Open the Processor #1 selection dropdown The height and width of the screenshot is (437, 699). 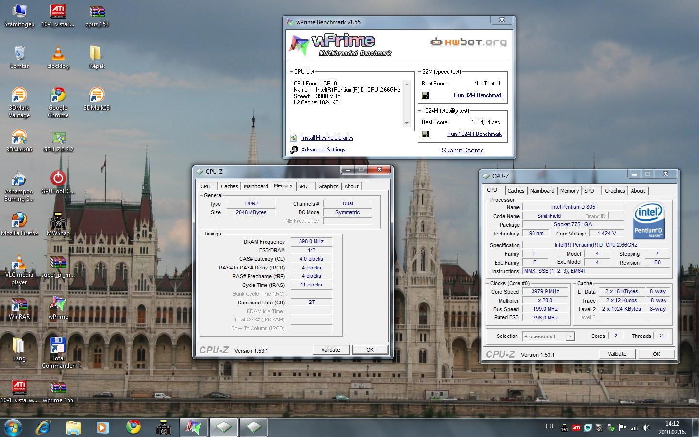(549, 336)
